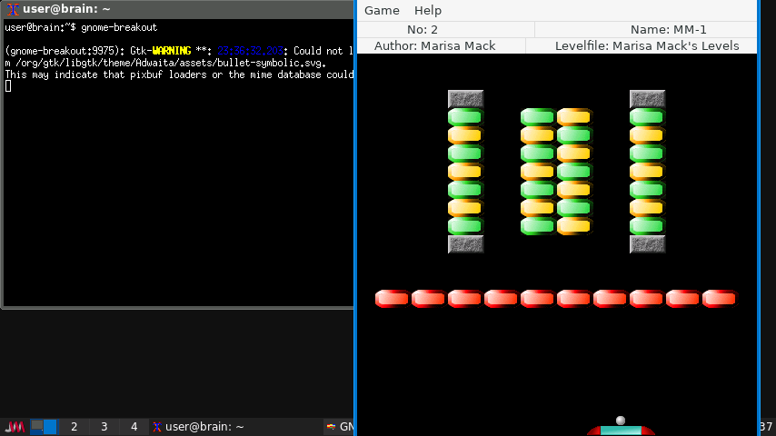Click the GNOME Breakout taskbar entry icon

click(332, 427)
